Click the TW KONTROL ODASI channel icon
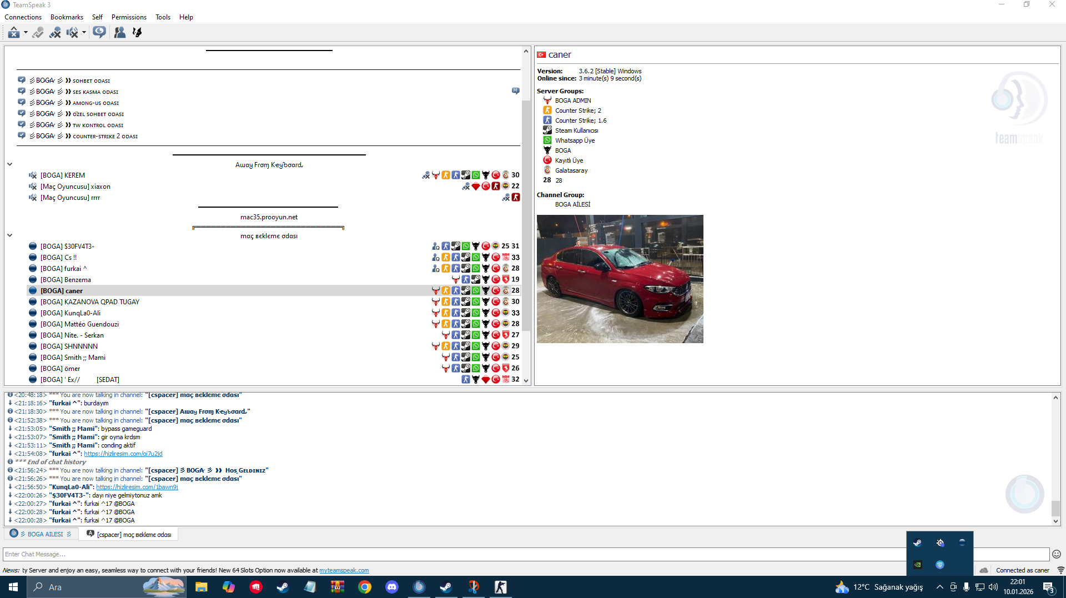This screenshot has width=1066, height=598. (22, 124)
